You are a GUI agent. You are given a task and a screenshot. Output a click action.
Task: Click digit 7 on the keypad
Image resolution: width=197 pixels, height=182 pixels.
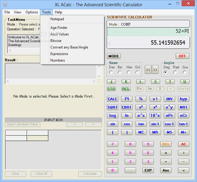point(113,144)
